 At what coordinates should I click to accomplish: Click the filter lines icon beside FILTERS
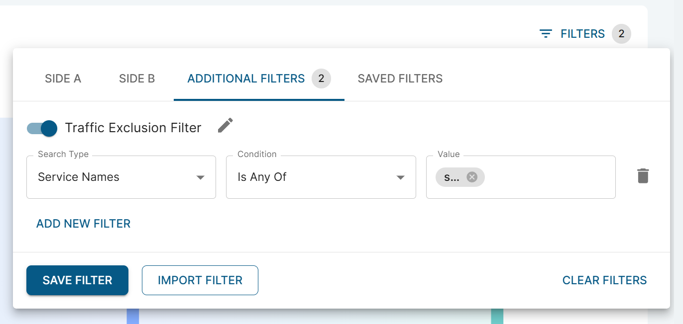(546, 34)
